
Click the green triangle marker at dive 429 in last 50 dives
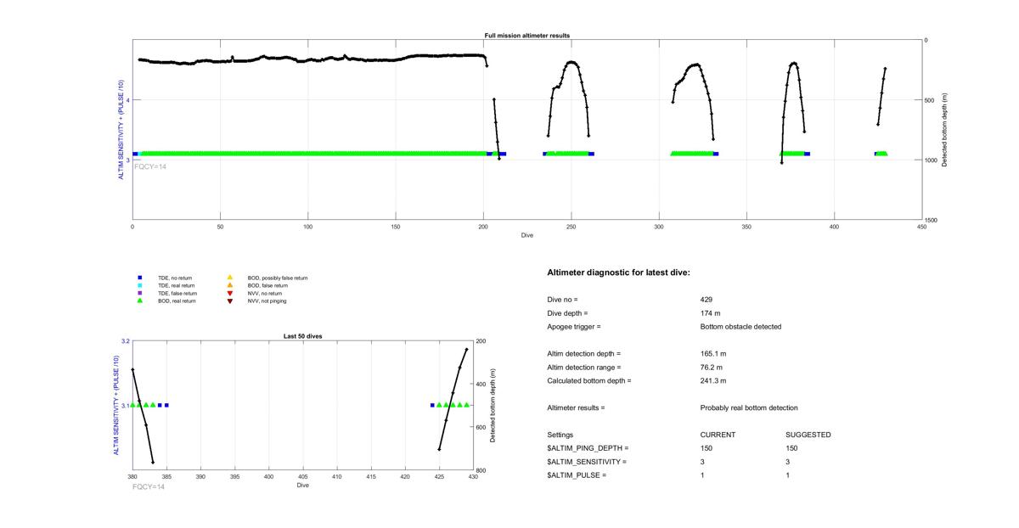pyautogui.click(x=466, y=405)
